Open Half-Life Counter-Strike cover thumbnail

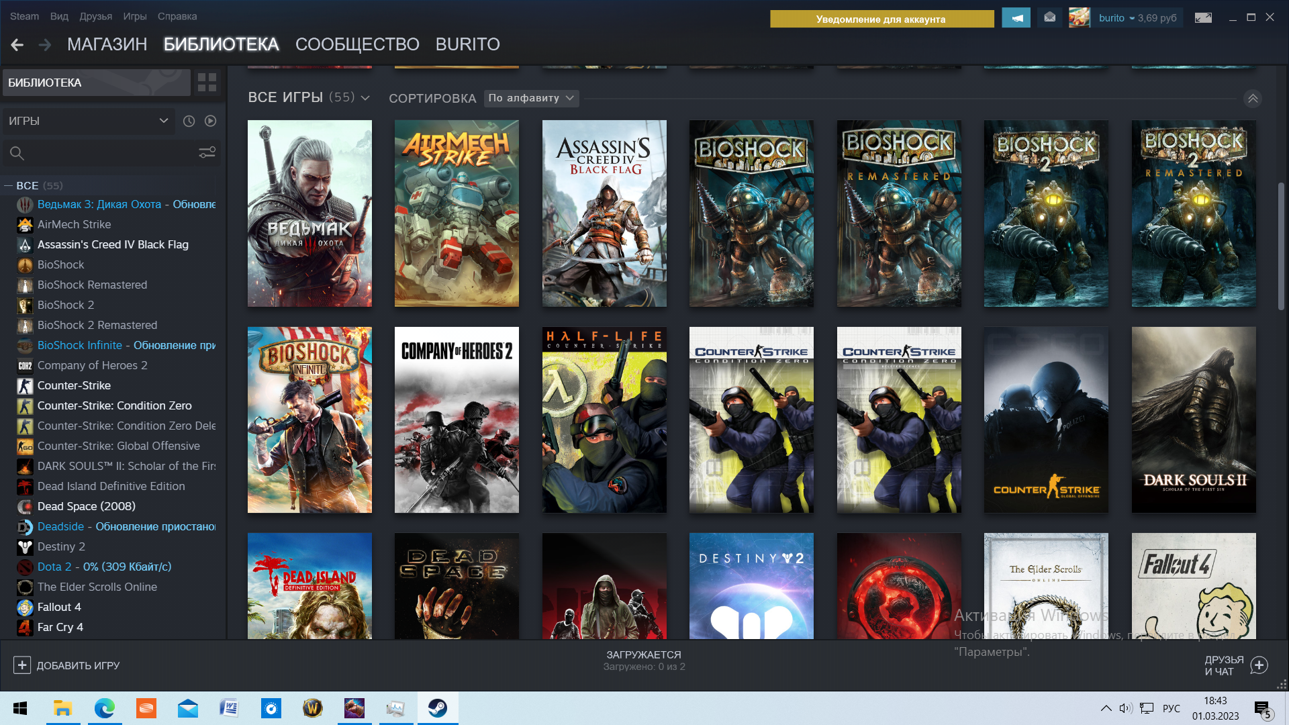pos(604,420)
